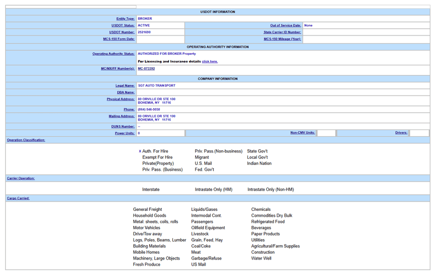Image resolution: width=433 pixels, height=273 pixels.
Task: Click the USDOT Status label link
Action: point(123,26)
